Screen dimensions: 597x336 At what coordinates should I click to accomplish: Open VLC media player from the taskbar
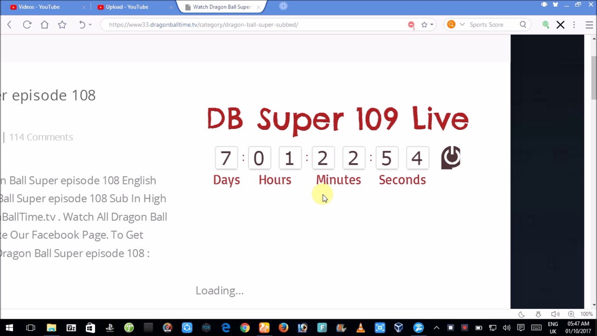361,328
